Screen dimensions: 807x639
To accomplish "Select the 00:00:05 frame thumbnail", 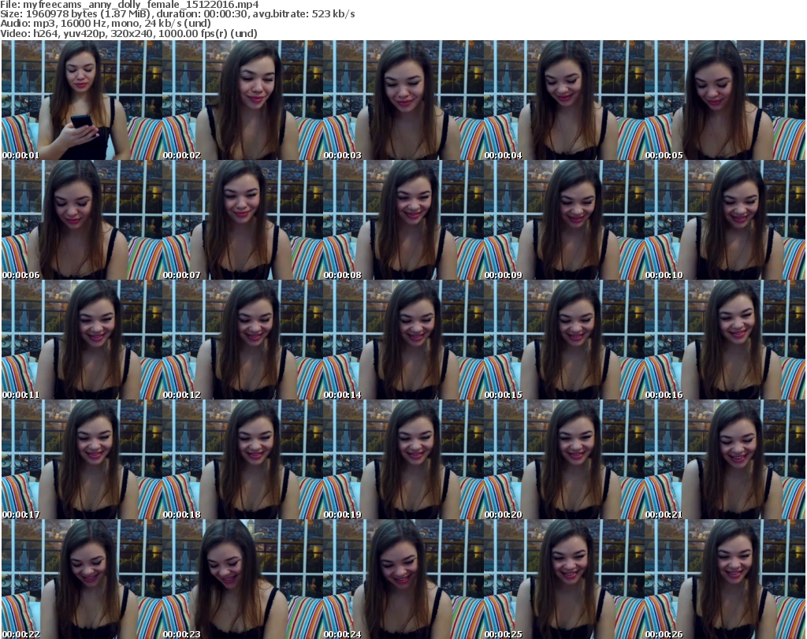I will coord(724,101).
